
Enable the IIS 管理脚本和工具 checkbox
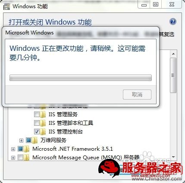(37, 123)
